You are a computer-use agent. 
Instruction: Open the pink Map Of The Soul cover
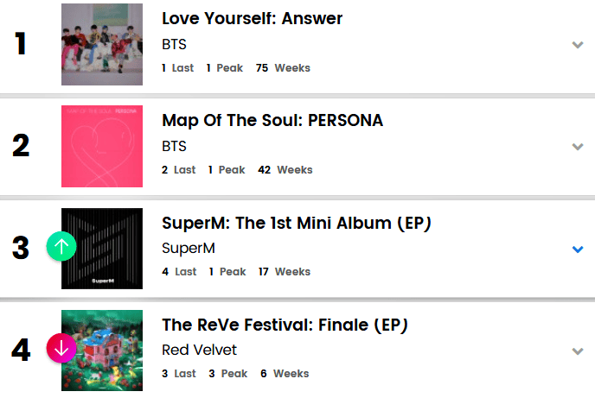[x=102, y=147]
